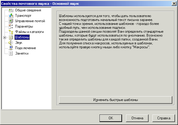Open the Транспорт section
This screenshot has height=125, width=178.
click(x=23, y=16)
